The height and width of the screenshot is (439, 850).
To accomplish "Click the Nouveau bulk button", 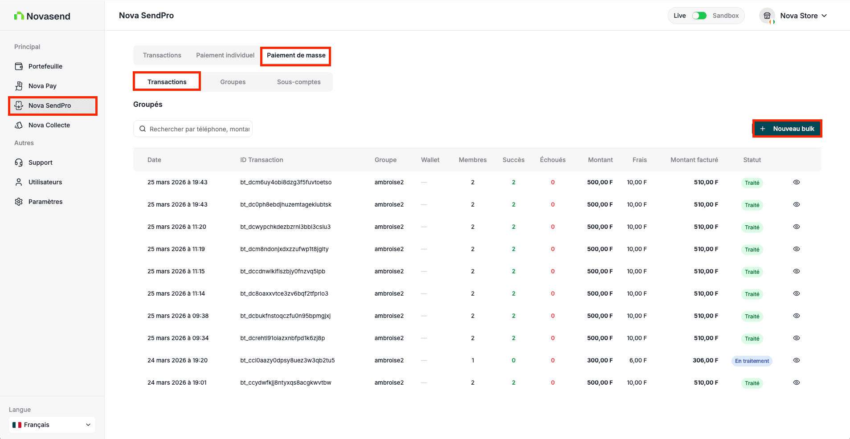I will coord(787,129).
